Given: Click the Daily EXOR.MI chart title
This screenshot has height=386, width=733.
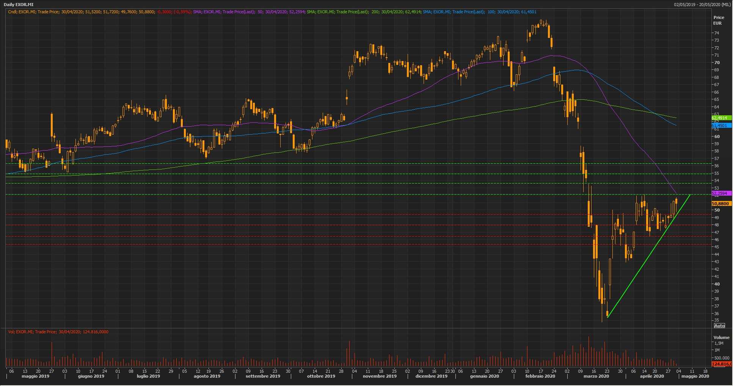Looking at the screenshot, I should 19,5.
